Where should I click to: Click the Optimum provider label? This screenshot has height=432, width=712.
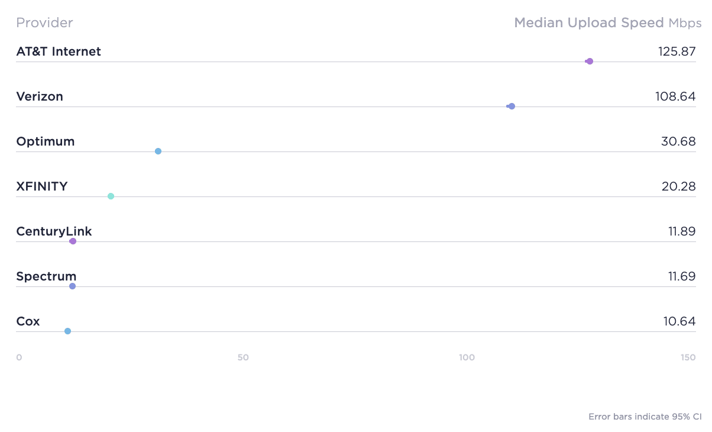point(46,141)
